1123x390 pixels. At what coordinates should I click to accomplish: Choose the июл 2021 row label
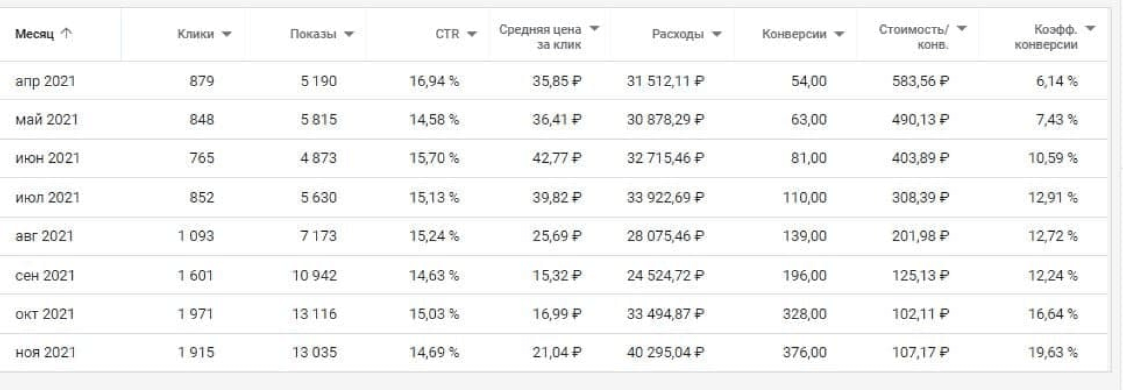47,197
